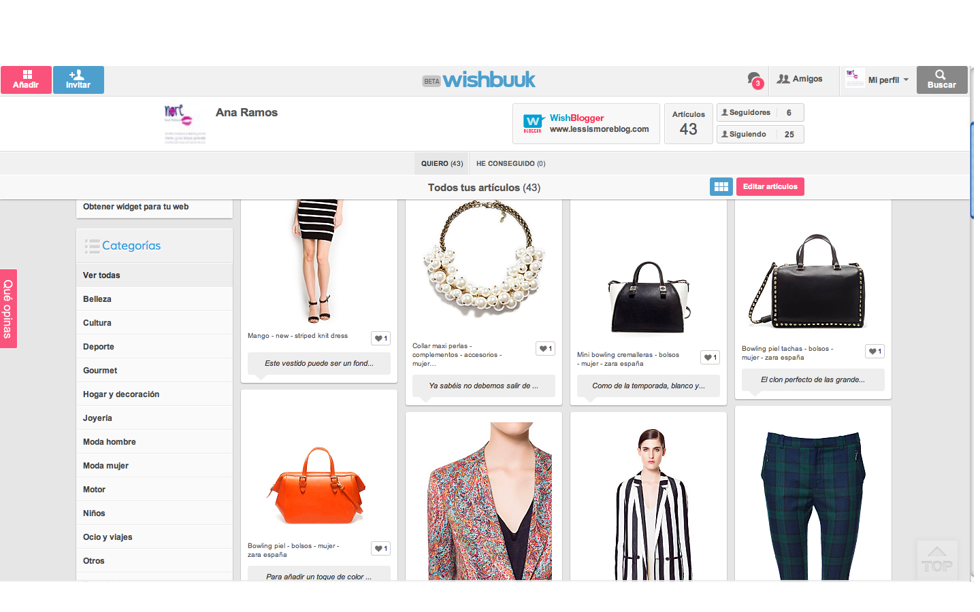Open Seguidores 6 list
This screenshot has width=980, height=612.
coord(760,112)
